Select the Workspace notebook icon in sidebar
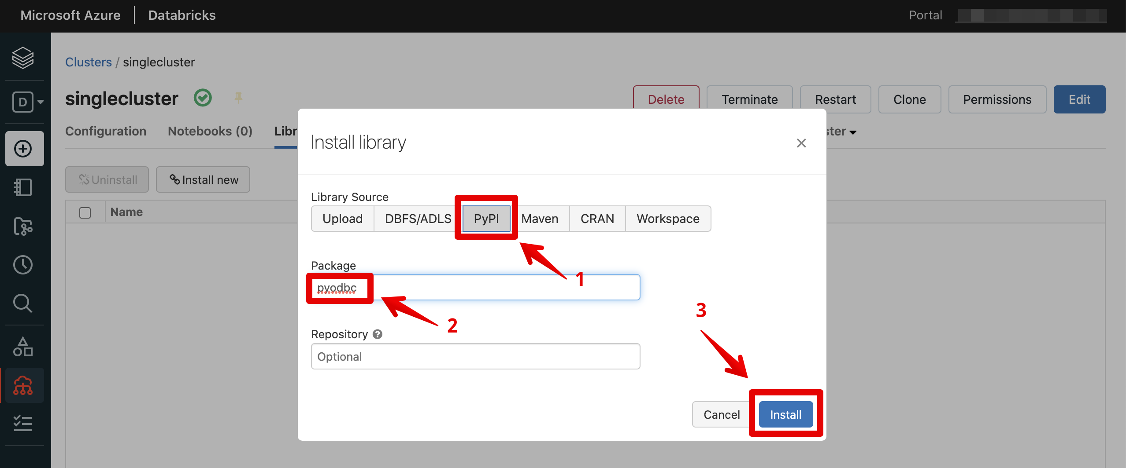The image size is (1126, 468). 22,187
